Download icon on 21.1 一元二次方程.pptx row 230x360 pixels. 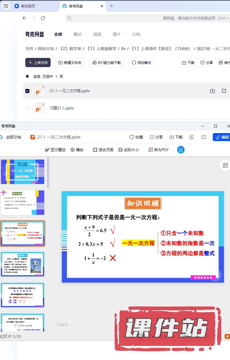[x=212, y=91]
